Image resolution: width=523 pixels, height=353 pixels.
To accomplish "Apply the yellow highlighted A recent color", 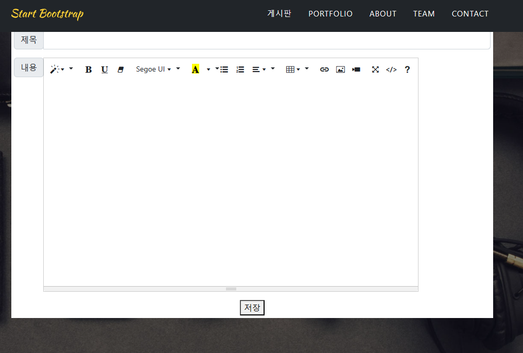I will (x=196, y=69).
